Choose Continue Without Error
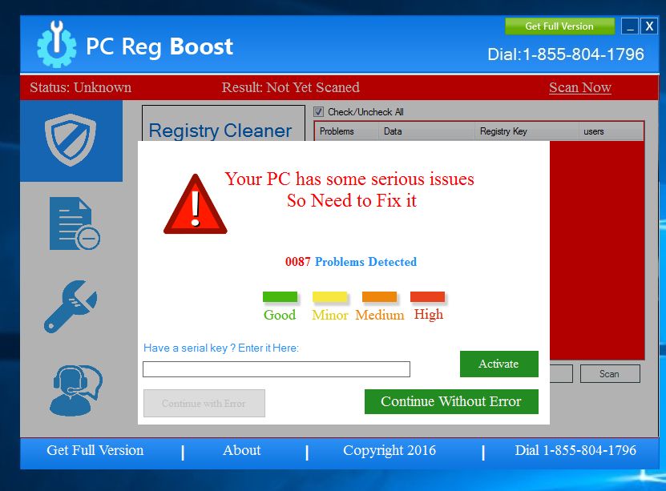The width and height of the screenshot is (666, 491). point(451,401)
